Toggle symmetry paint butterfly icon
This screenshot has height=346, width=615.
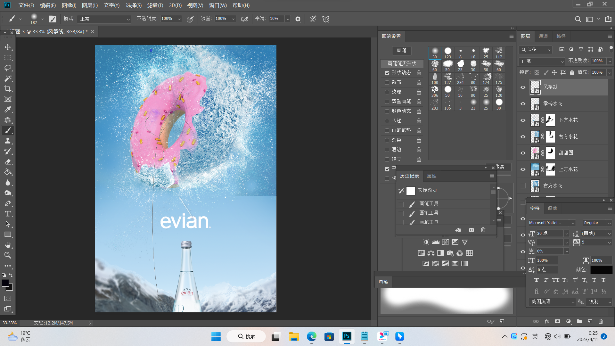click(326, 19)
